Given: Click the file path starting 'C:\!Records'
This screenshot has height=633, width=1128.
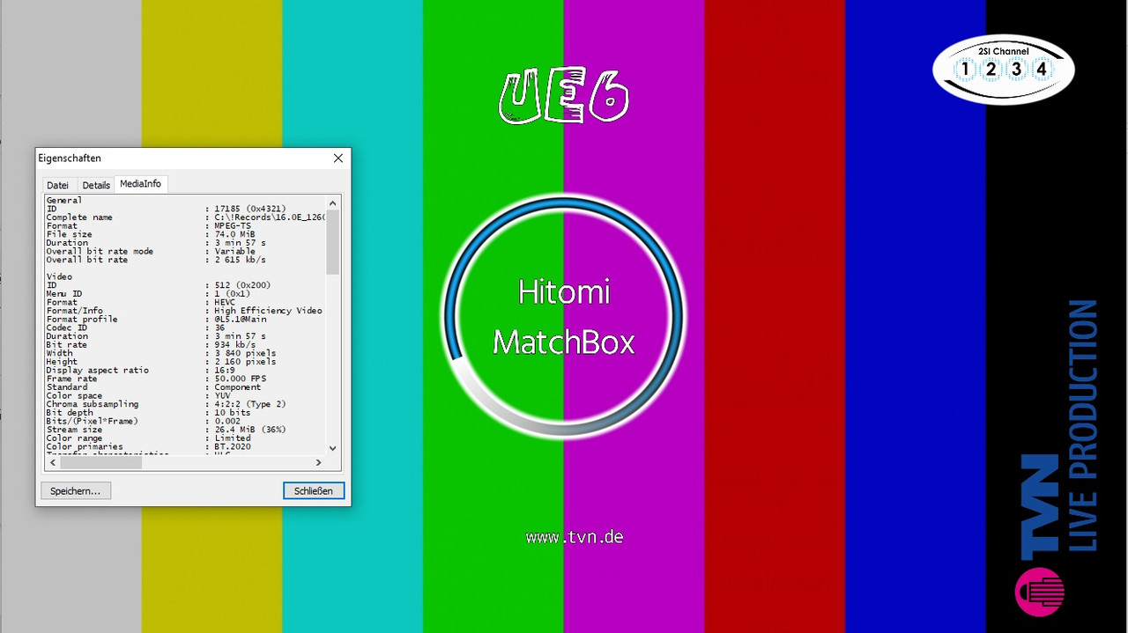Looking at the screenshot, I should point(270,217).
